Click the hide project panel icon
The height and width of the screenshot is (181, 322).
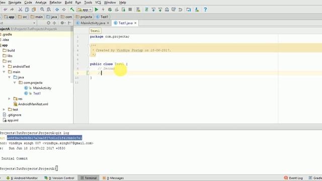tap(69, 23)
